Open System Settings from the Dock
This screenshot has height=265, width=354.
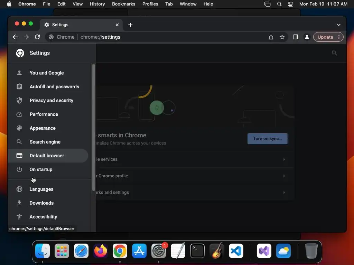click(159, 251)
